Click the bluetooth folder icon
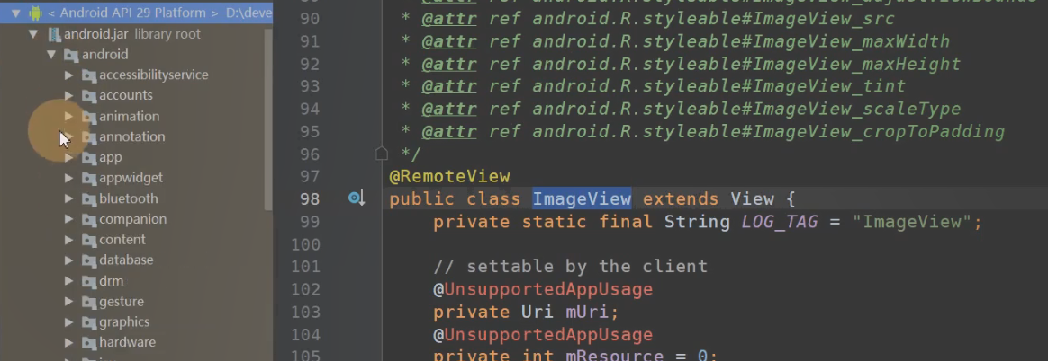 click(89, 199)
